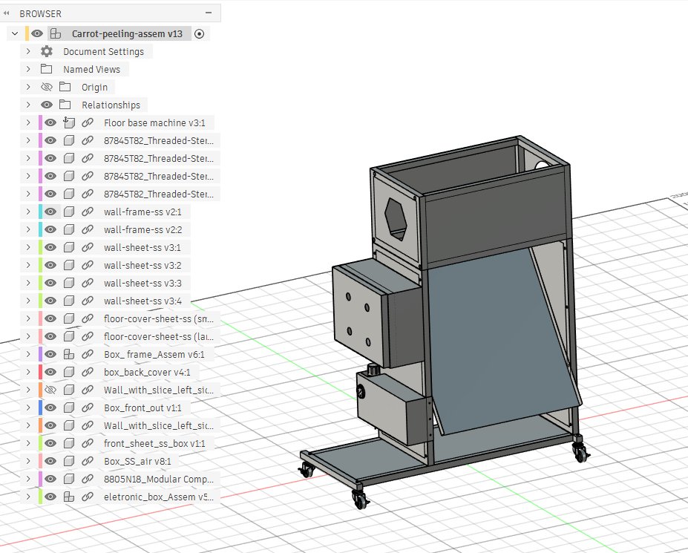The image size is (688, 553).
Task: Show the hidden Wall_with_slice_left_sid component
Action: tap(50, 390)
